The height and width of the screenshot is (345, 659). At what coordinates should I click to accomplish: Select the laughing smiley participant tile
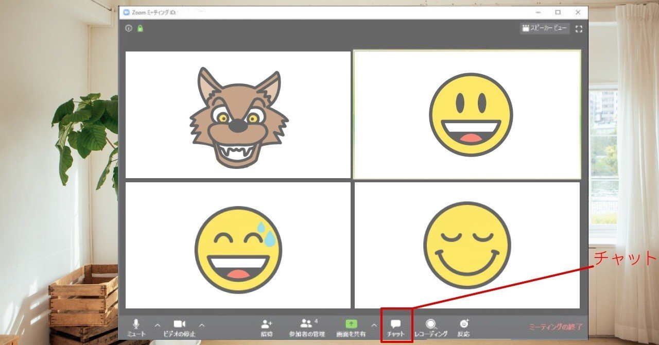[x=467, y=114]
